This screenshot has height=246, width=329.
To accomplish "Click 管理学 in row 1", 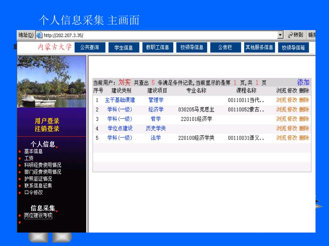I will (156, 100).
